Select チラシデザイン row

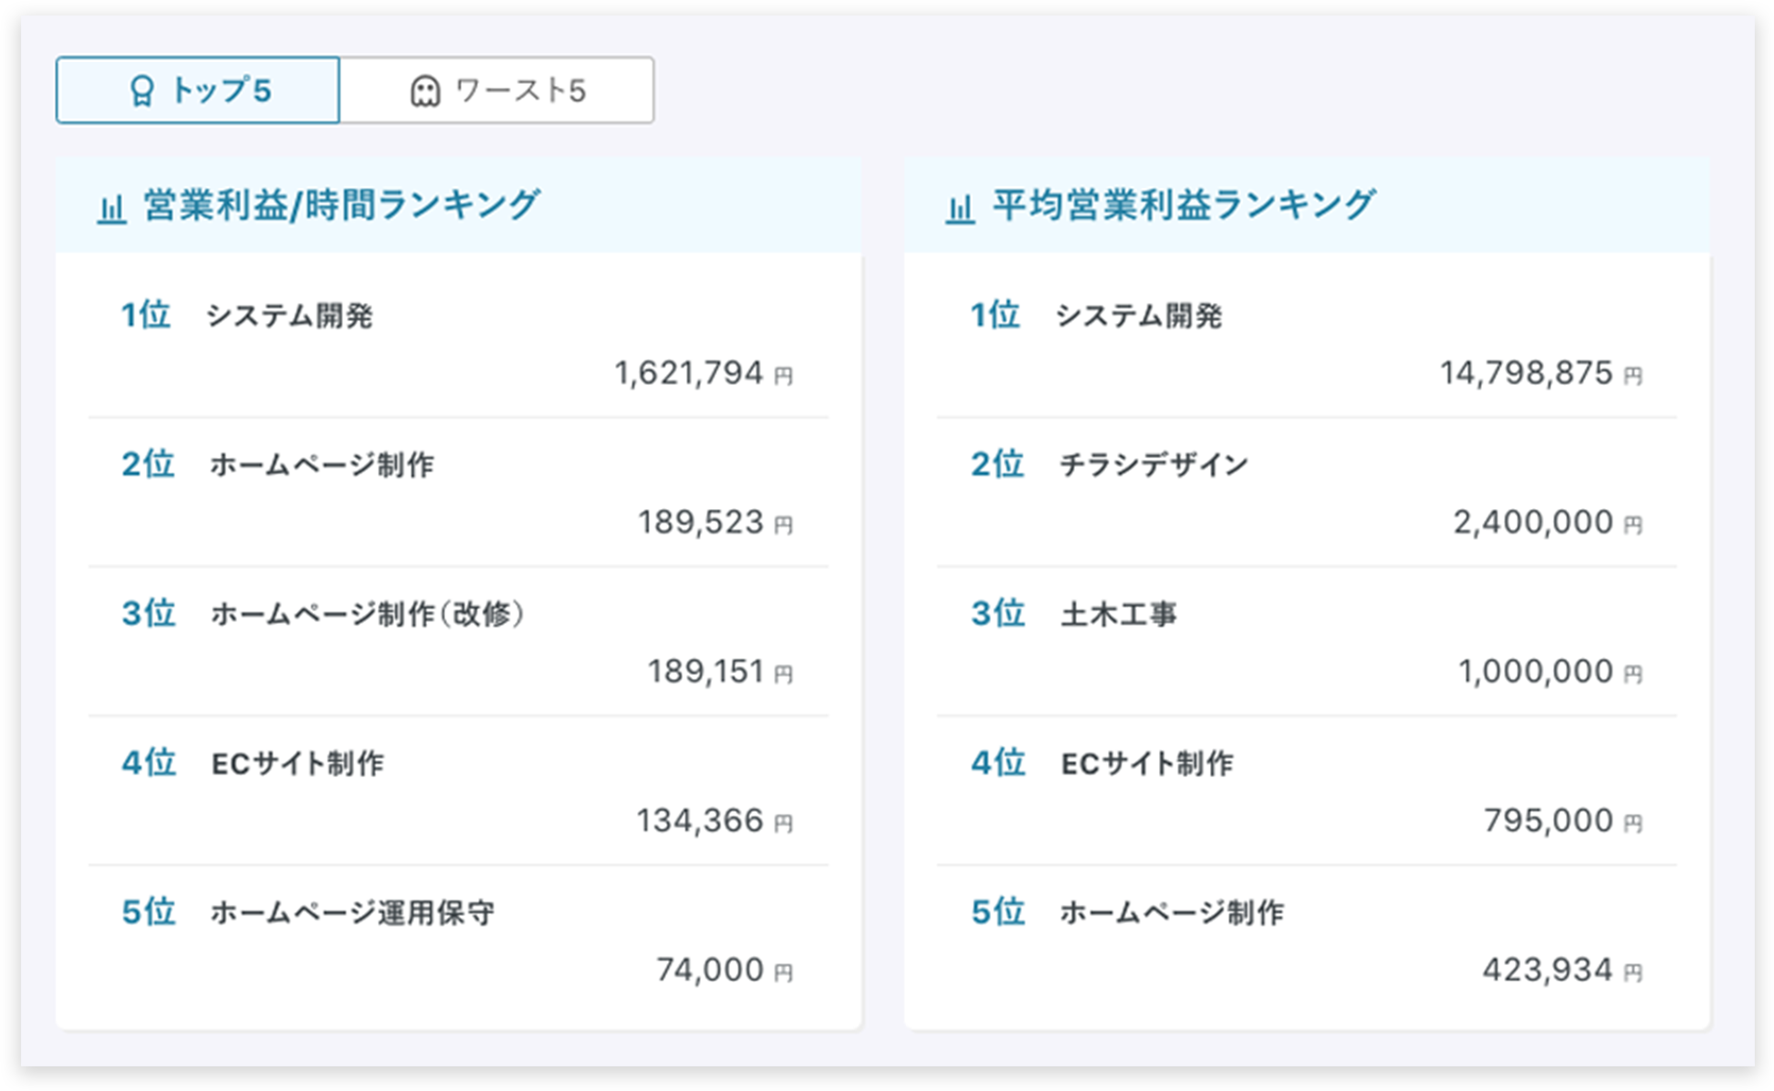pos(1307,493)
